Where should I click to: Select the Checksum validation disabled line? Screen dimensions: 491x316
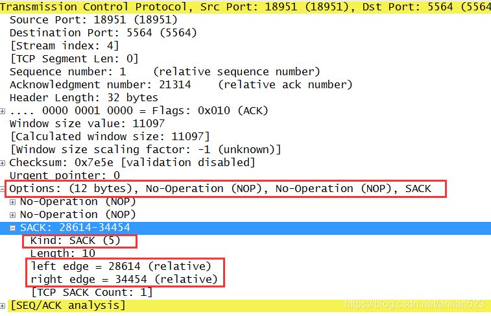click(x=132, y=162)
